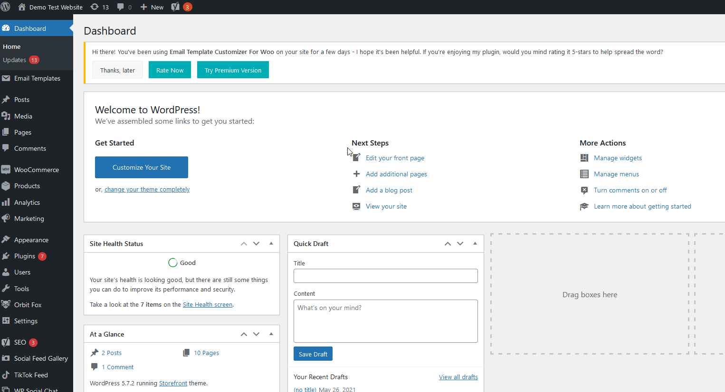The height and width of the screenshot is (392, 725).
Task: Open Demo Test Website site menu
Action: 50,7
